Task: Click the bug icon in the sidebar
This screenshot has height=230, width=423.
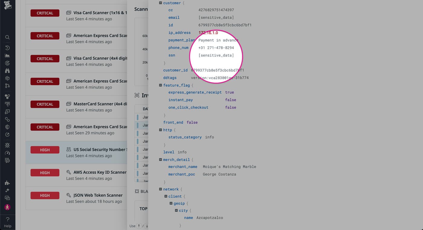Action: (x=8, y=145)
